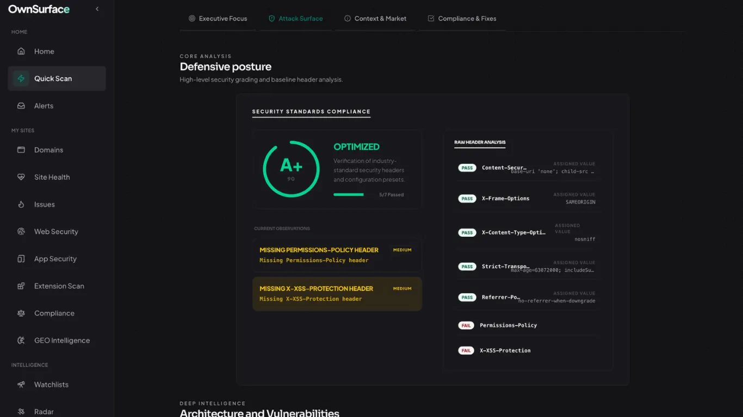743x417 pixels.
Task: Click the App Security device icon
Action: 21,259
